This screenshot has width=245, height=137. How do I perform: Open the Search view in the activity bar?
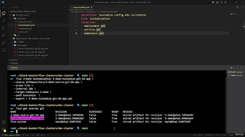point(3,21)
